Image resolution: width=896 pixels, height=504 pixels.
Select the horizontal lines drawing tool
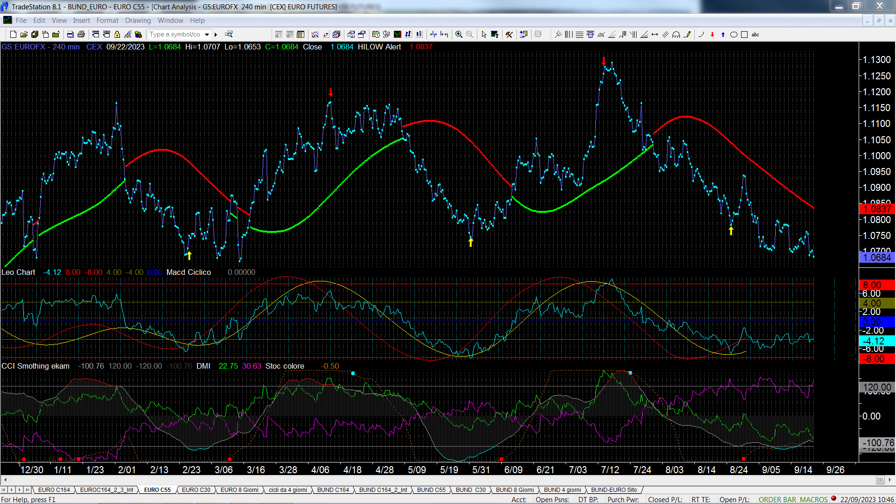pyautogui.click(x=580, y=34)
